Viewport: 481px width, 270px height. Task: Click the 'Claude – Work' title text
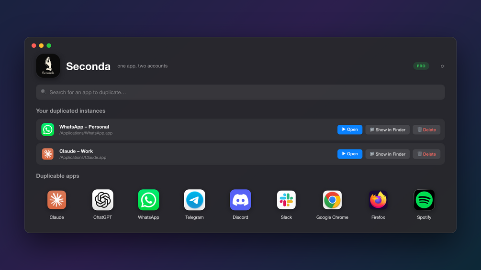pyautogui.click(x=76, y=151)
